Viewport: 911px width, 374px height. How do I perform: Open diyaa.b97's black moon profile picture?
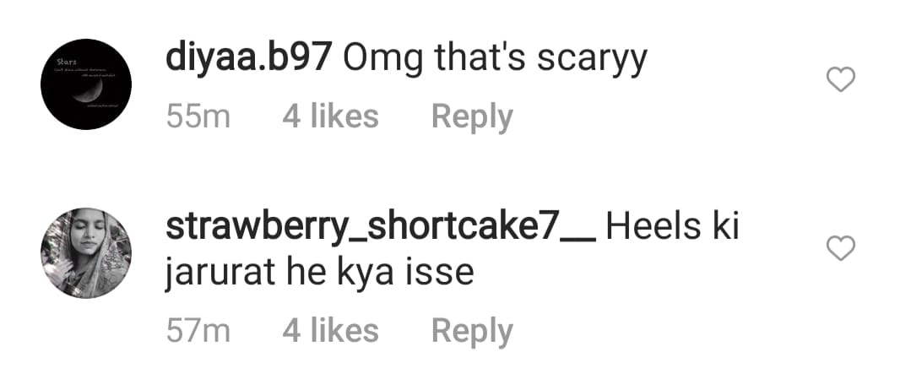(86, 84)
